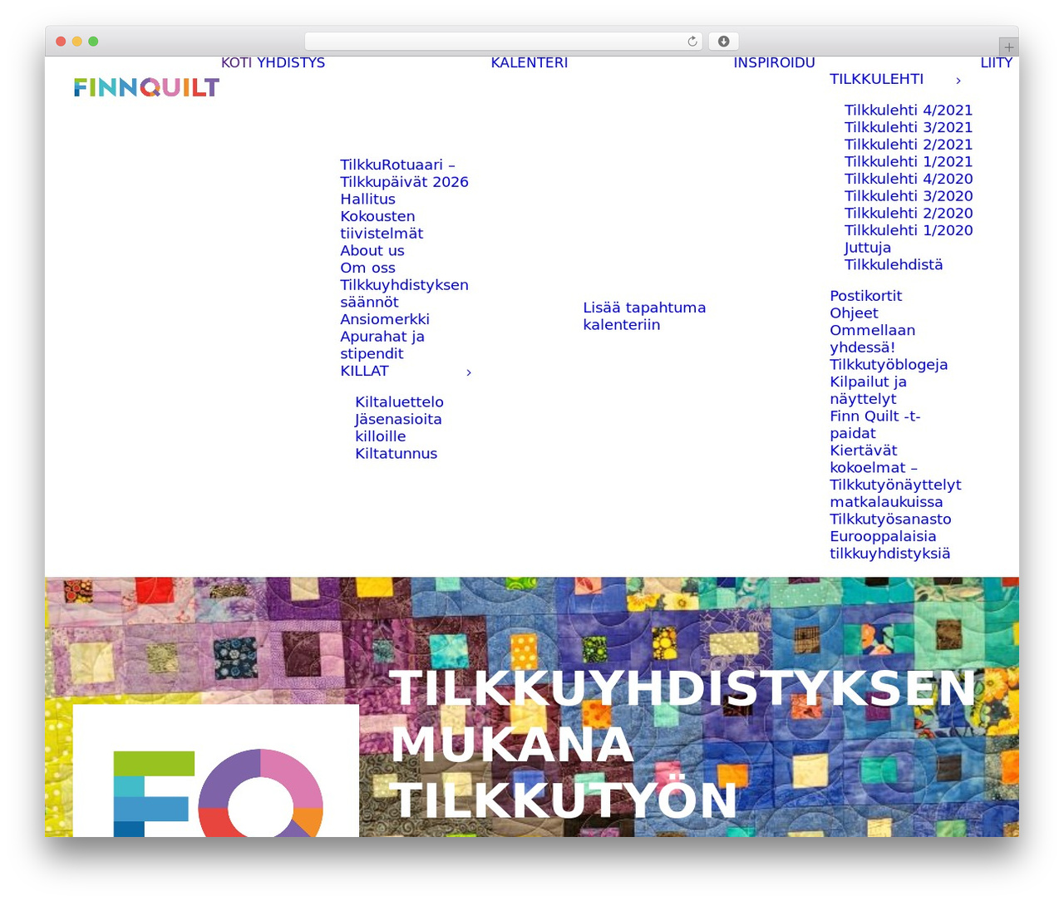
Task: Open the LIITY menu item
Action: coord(996,62)
